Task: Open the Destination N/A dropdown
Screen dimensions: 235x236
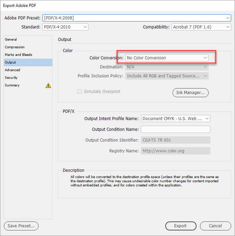Action: coord(167,67)
